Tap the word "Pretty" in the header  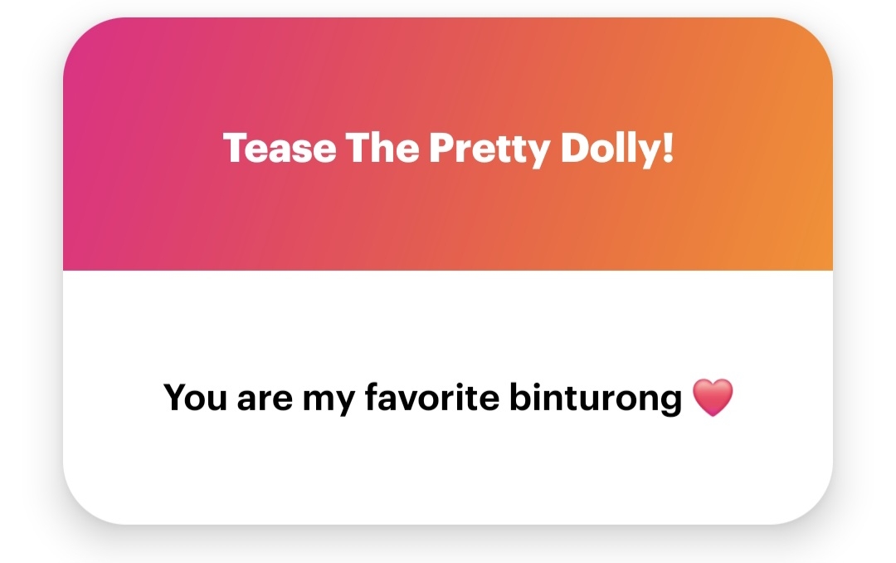[x=489, y=149]
